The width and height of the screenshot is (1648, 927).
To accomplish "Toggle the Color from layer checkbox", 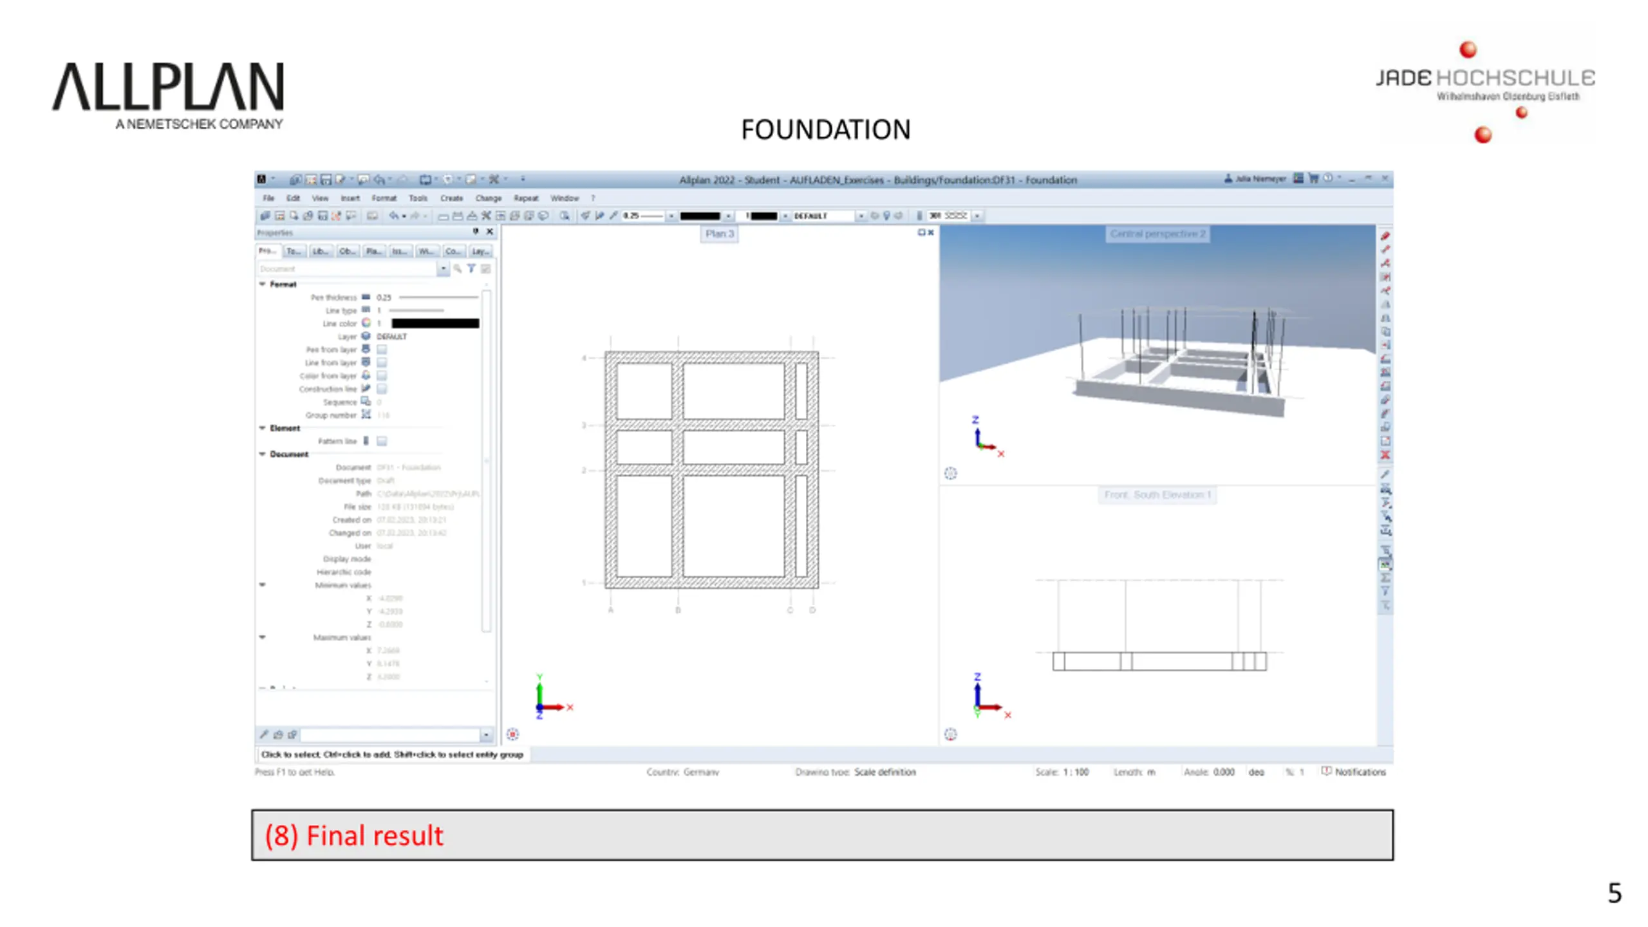I will 382,375.
